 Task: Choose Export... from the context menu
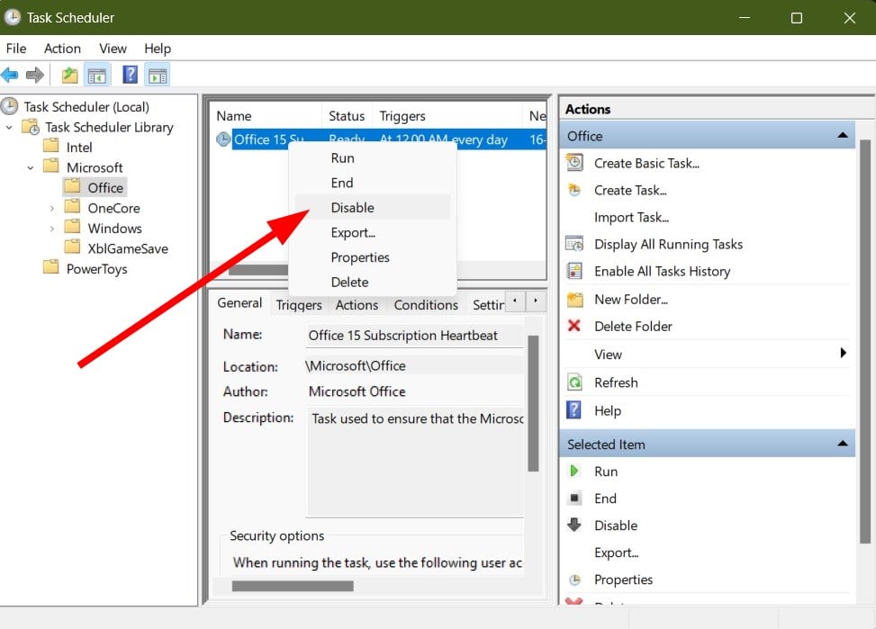373,232
